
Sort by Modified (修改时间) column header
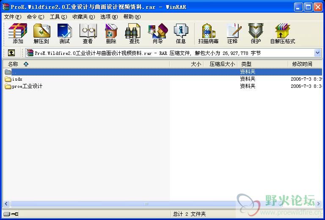pyautogui.click(x=305, y=64)
